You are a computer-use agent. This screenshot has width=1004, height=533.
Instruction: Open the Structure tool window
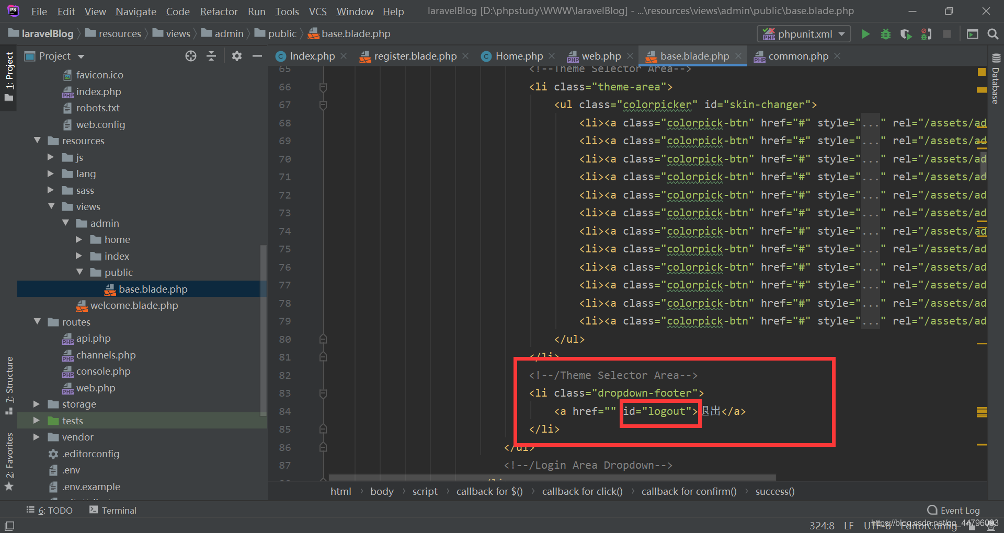(9, 385)
